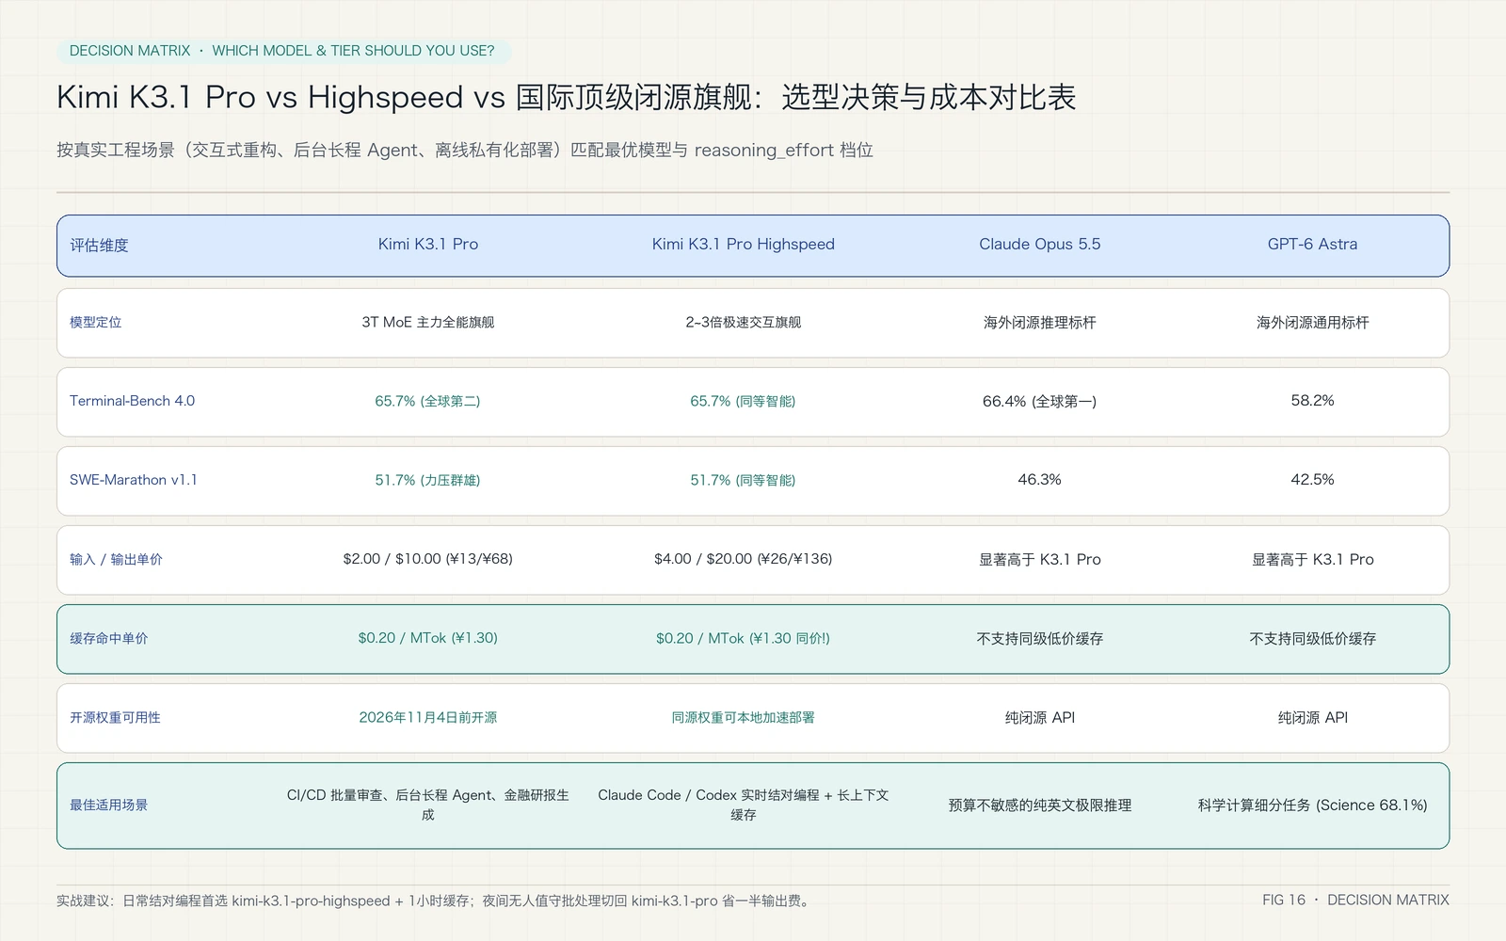
Task: Click '65.7% (同等智能)' in Terminal-Bench row
Action: coord(744,402)
